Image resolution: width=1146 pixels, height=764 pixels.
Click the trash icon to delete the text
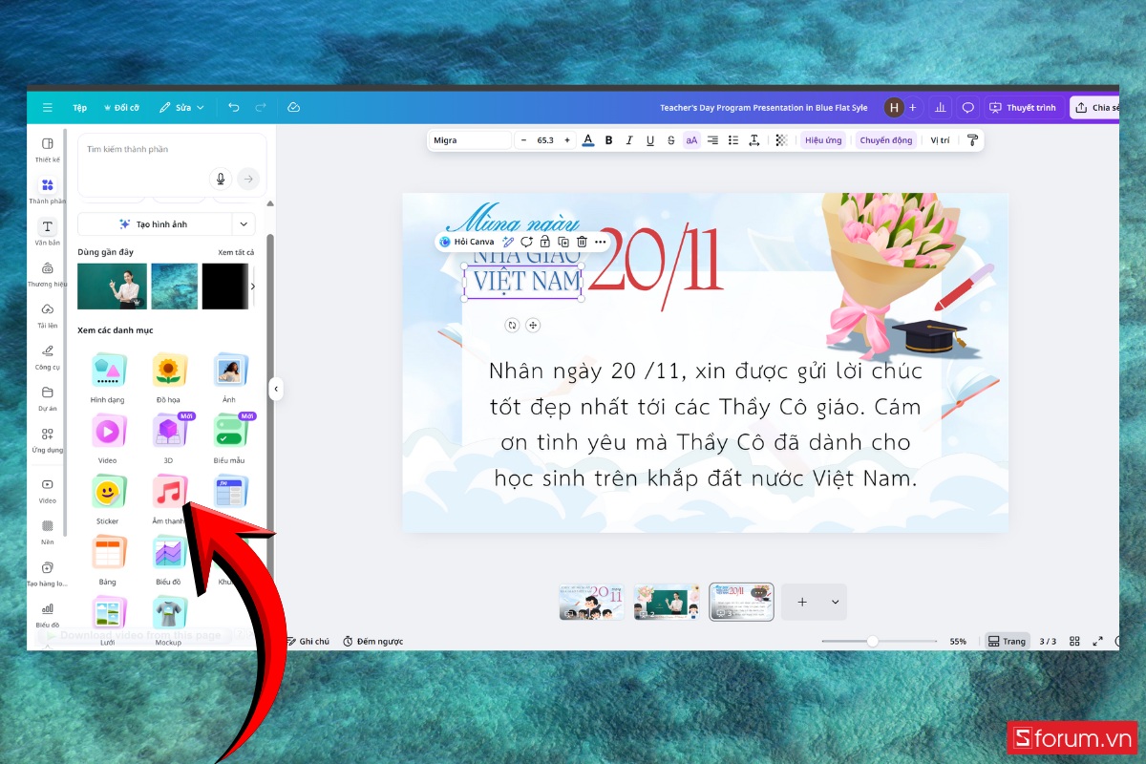coord(583,242)
